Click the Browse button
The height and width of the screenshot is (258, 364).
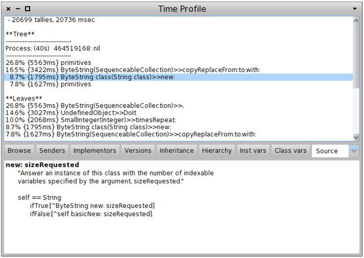pyautogui.click(x=19, y=151)
